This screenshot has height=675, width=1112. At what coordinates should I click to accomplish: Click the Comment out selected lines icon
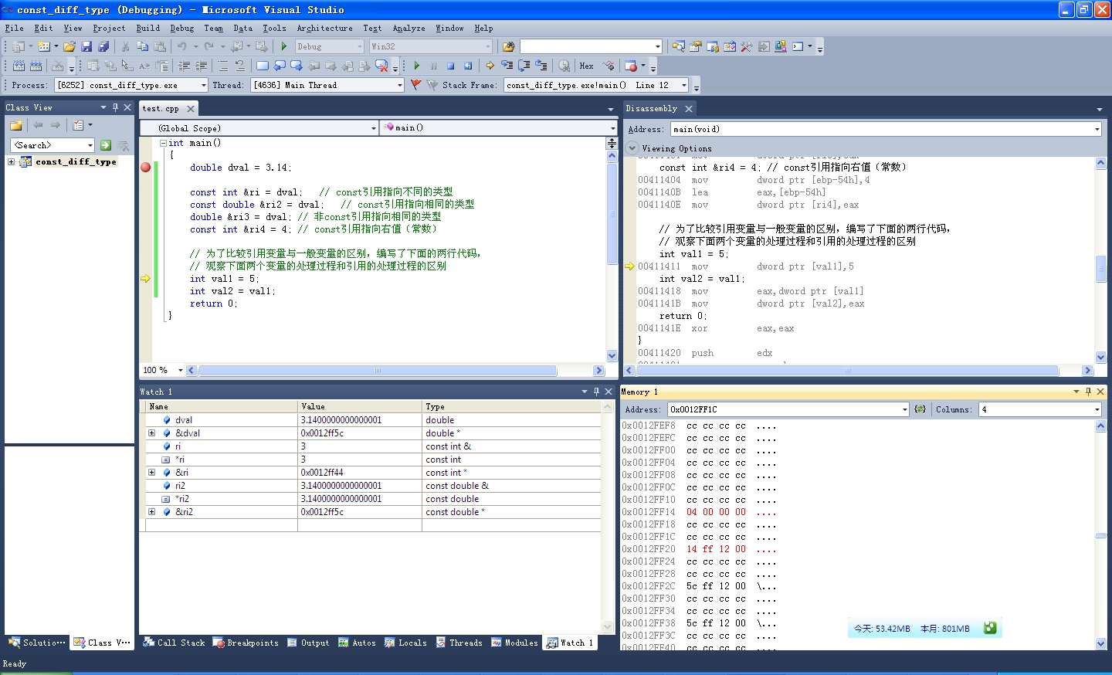point(222,66)
